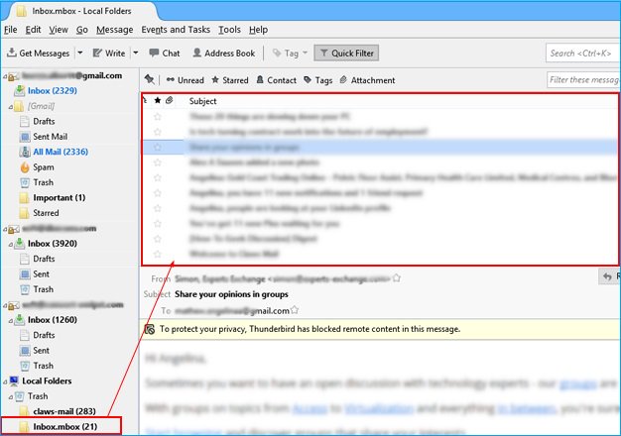The width and height of the screenshot is (621, 436).
Task: Toggle the Quick Filter button
Action: pos(346,54)
